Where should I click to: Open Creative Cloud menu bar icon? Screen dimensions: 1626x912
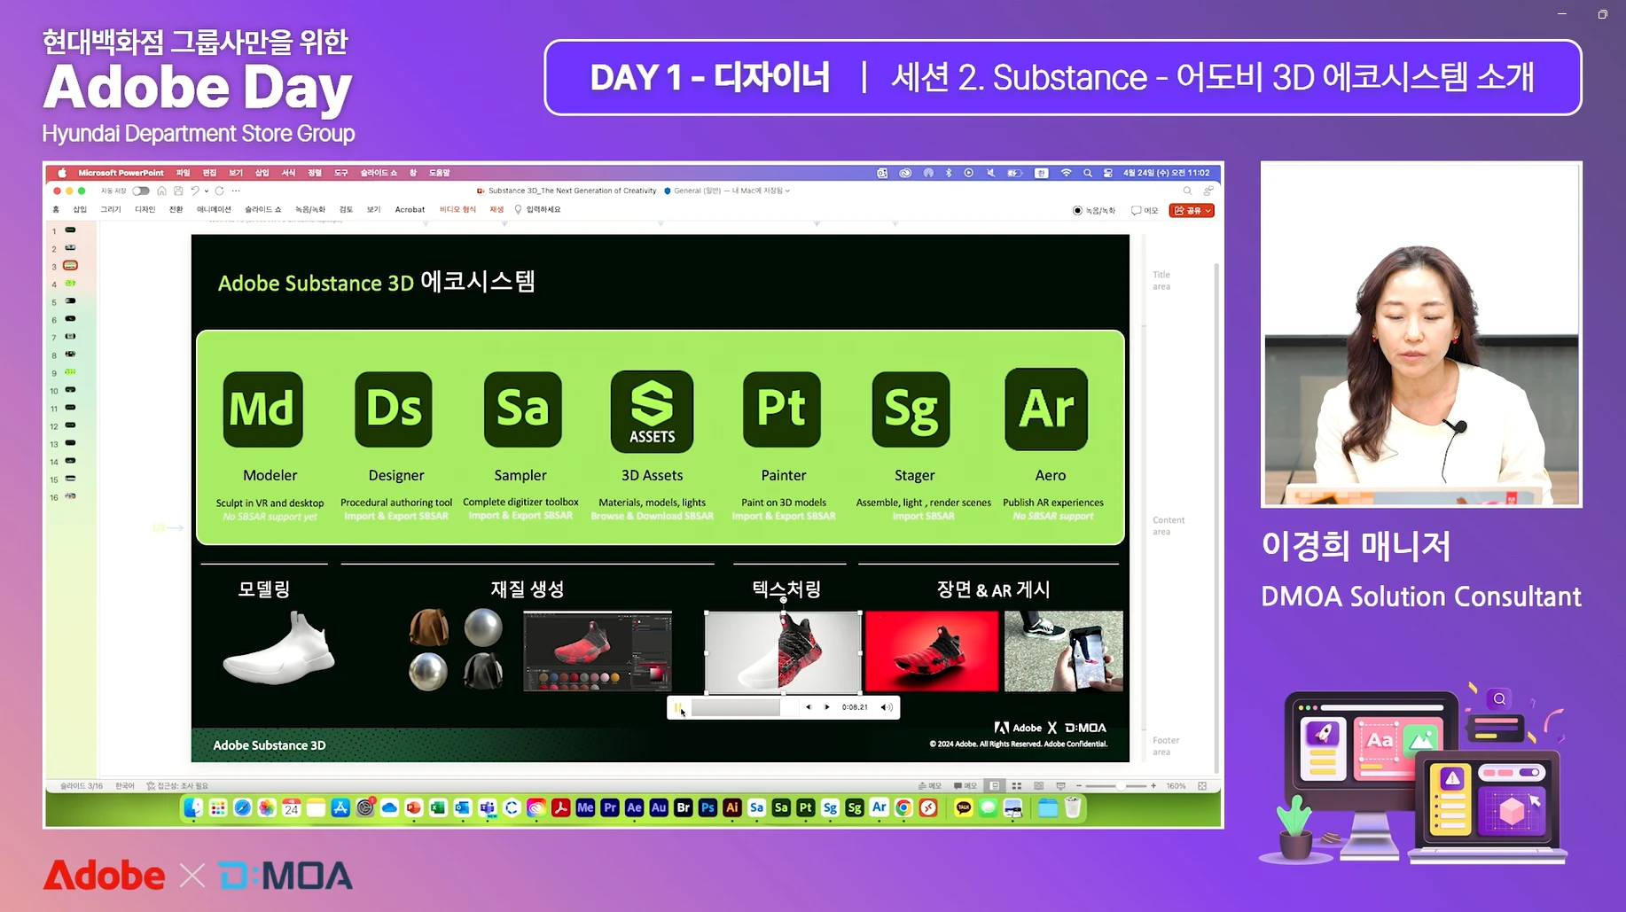905,173
